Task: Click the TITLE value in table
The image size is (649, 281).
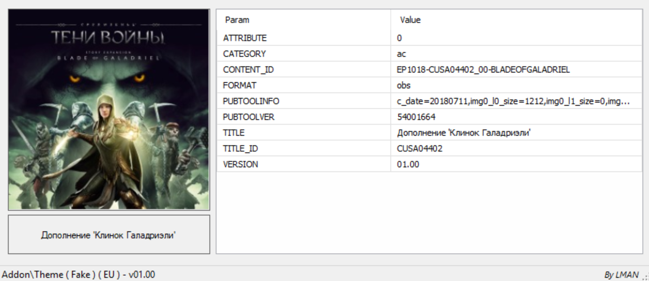Action: tap(516, 133)
